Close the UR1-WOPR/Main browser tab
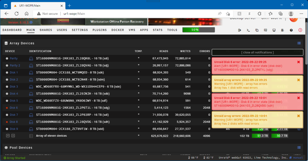The image size is (308, 161). [62, 6]
